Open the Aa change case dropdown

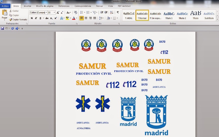coord(69,13)
